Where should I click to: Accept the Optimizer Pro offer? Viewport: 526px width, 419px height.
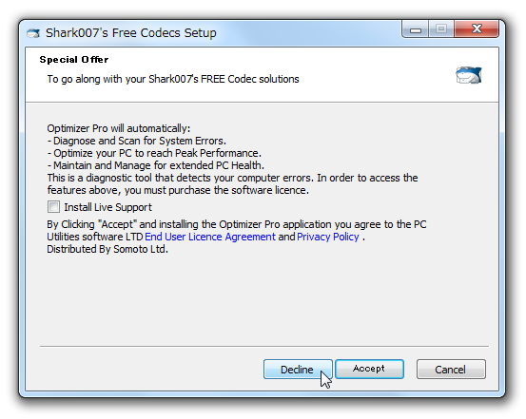[x=369, y=369]
